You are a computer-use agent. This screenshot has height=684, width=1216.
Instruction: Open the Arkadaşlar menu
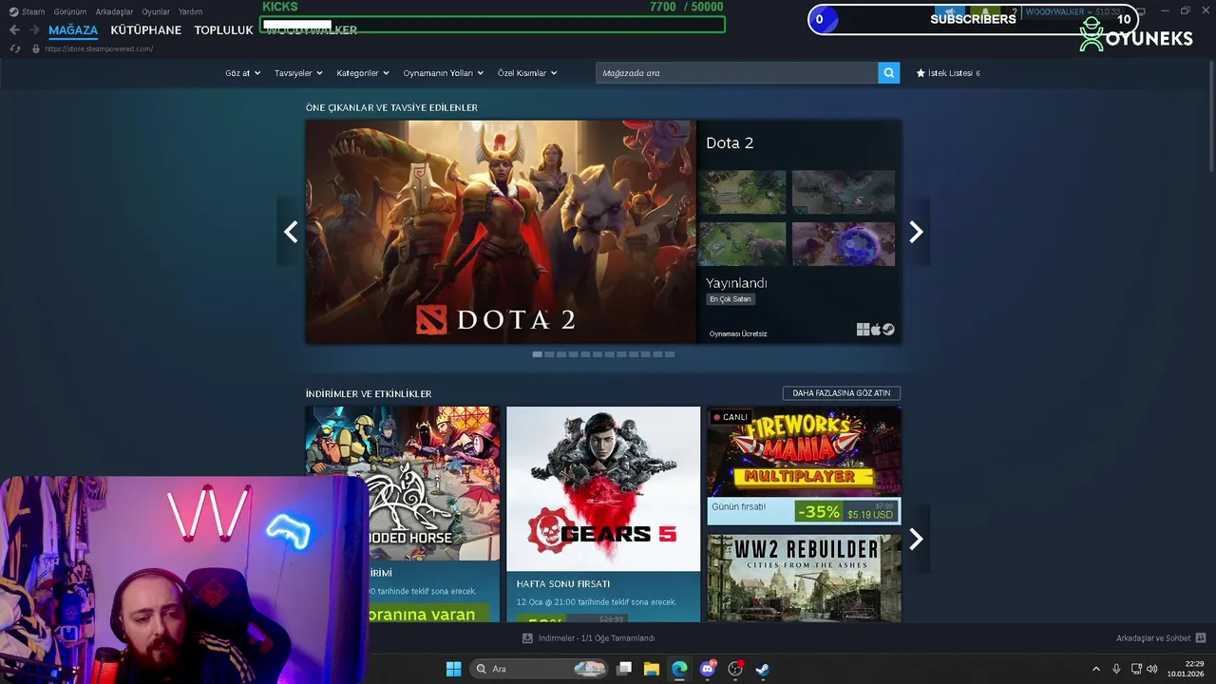(x=114, y=11)
